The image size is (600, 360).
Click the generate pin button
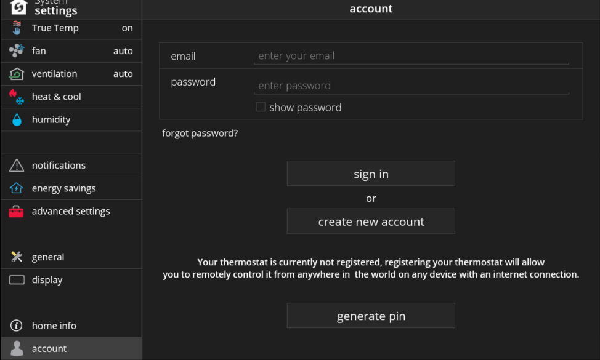click(x=371, y=316)
